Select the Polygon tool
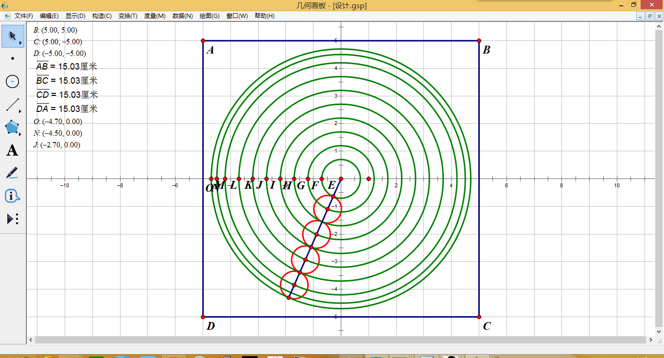This screenshot has width=664, height=358. [x=13, y=127]
